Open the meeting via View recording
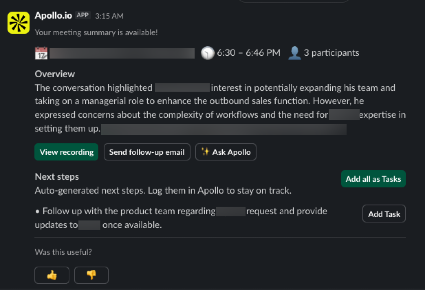This screenshot has height=290, width=425. point(66,152)
